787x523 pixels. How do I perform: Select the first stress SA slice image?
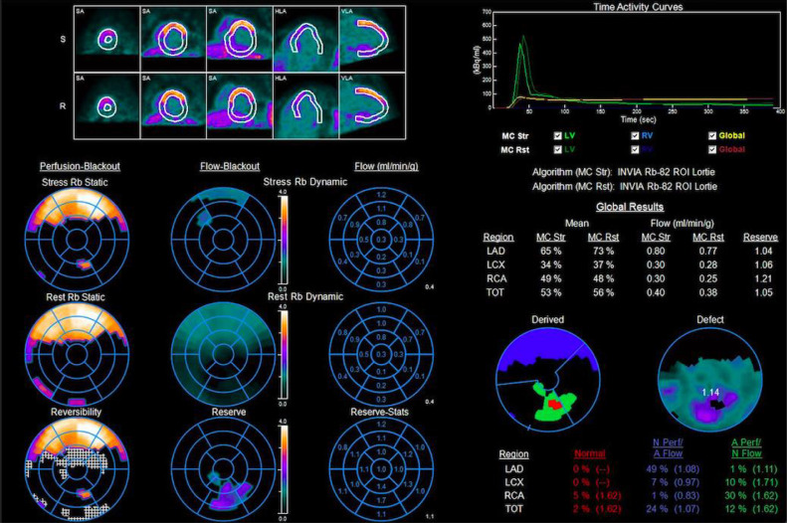[106, 39]
